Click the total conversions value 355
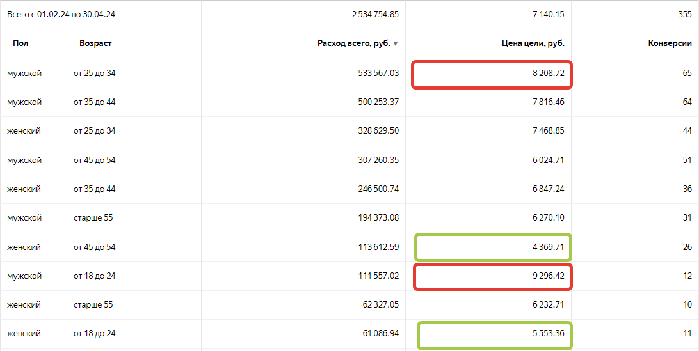 (x=684, y=14)
